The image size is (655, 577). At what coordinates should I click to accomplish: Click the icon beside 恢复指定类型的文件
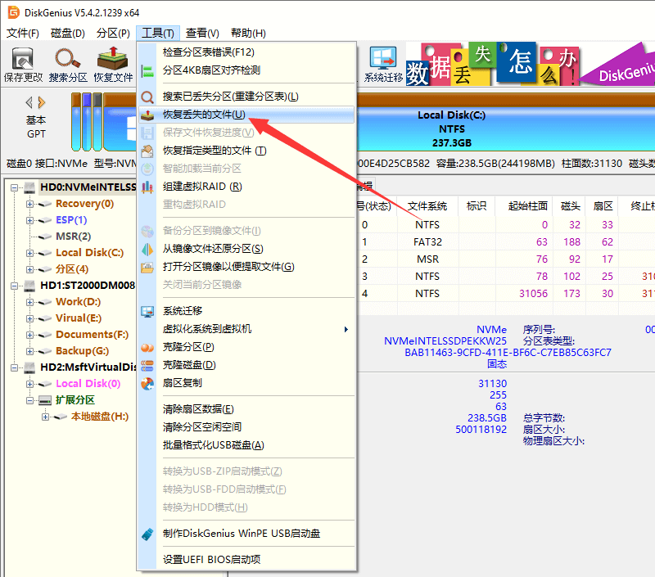(147, 151)
